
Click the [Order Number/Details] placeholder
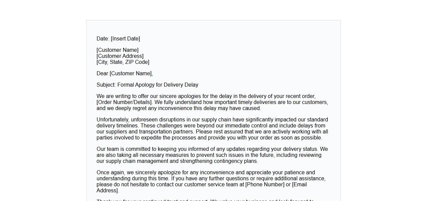(x=124, y=102)
